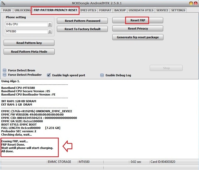Viewport: 199px width, 170px height.
Task: Click the 'All done.' log line
Action: coord(7,151)
